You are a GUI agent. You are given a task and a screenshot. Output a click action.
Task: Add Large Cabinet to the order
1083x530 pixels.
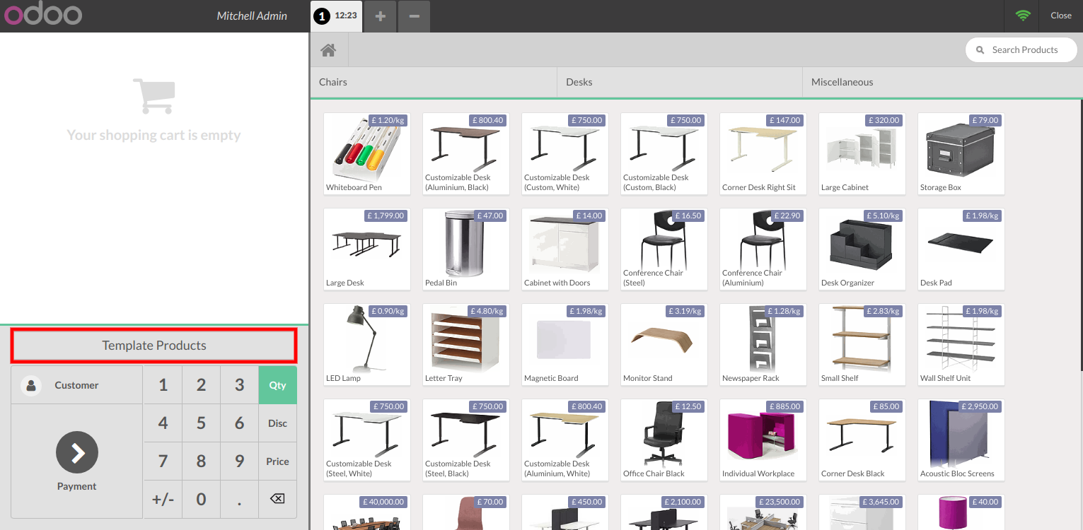(x=862, y=153)
